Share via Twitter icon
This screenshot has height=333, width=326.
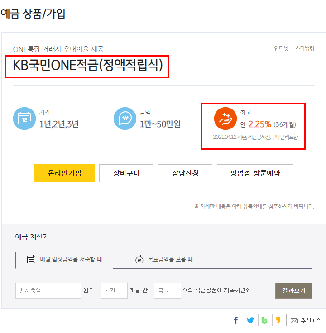pos(250,320)
